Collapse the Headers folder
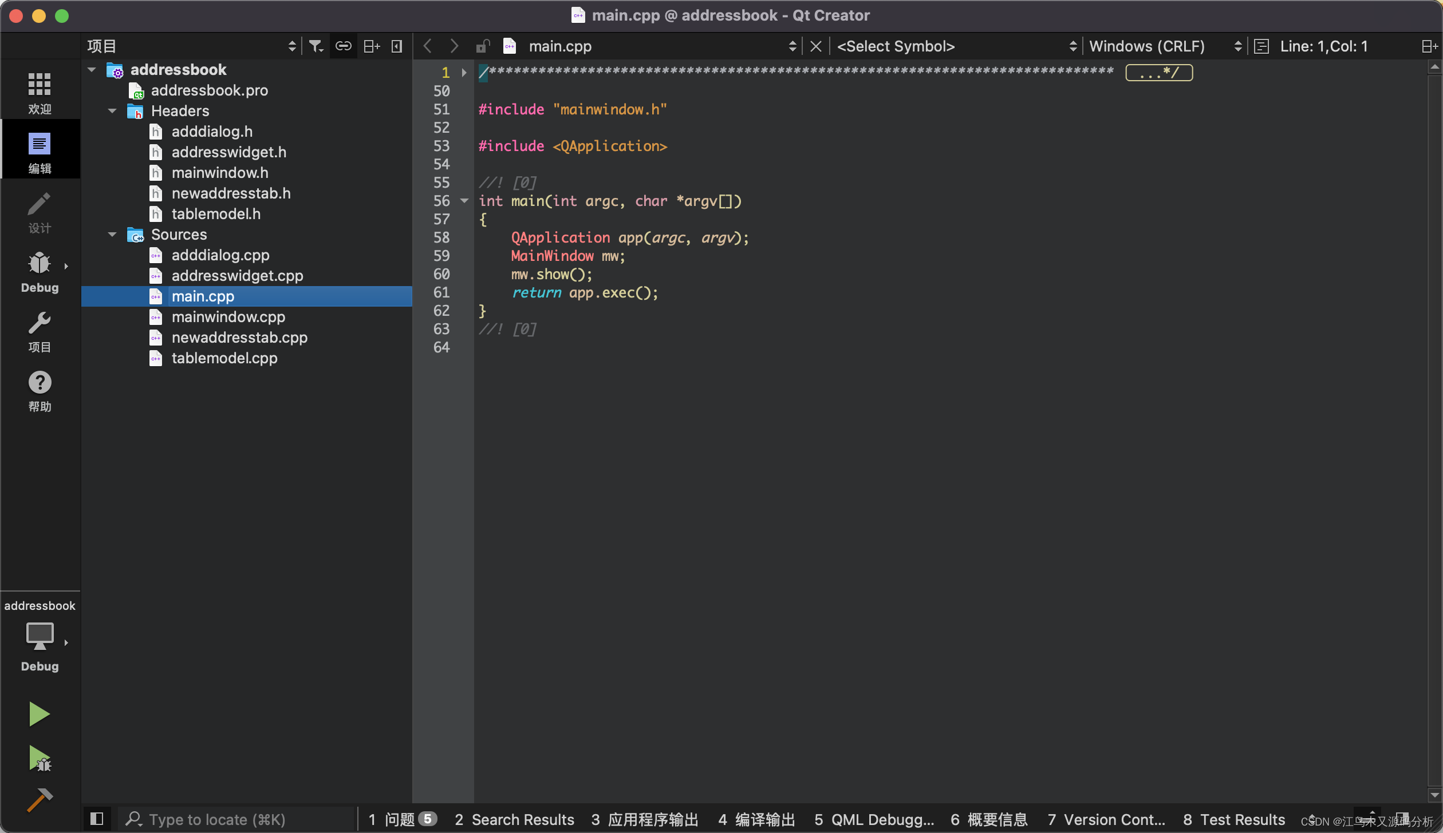Screen dimensions: 1443x833 pos(112,111)
